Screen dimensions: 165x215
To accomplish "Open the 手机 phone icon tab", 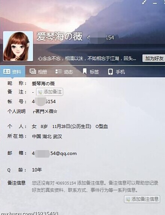I will pos(111,72).
